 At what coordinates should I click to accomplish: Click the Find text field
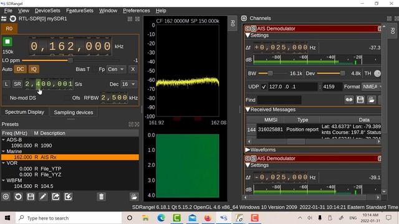279,100
